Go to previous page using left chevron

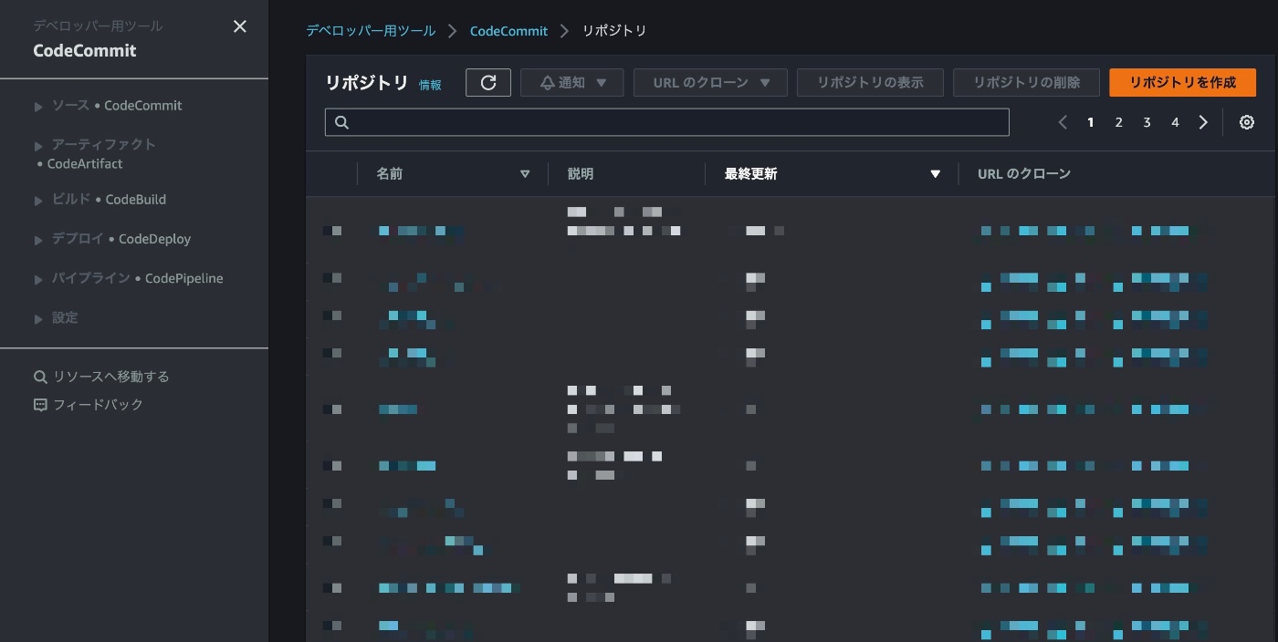(1063, 122)
